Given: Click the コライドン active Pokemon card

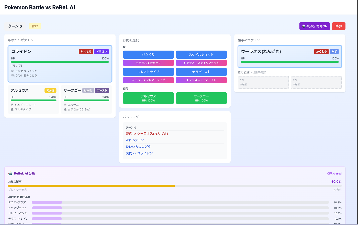Looking at the screenshot, I should tap(60, 64).
